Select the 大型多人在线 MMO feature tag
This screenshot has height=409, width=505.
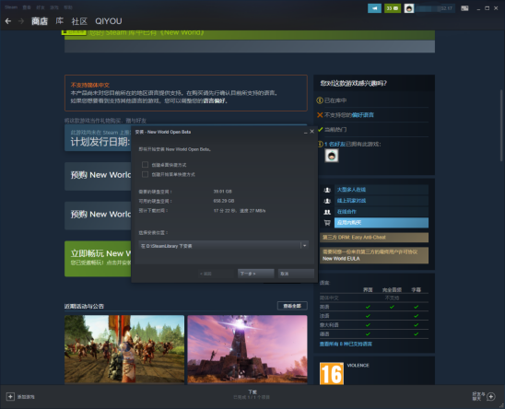coord(382,190)
